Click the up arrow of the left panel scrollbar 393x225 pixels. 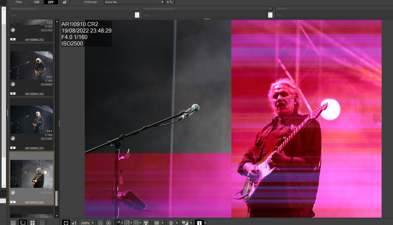pos(4,9)
